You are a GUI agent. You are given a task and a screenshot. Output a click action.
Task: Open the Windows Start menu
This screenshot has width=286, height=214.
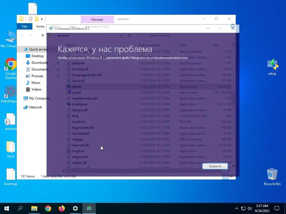click(x=7, y=208)
